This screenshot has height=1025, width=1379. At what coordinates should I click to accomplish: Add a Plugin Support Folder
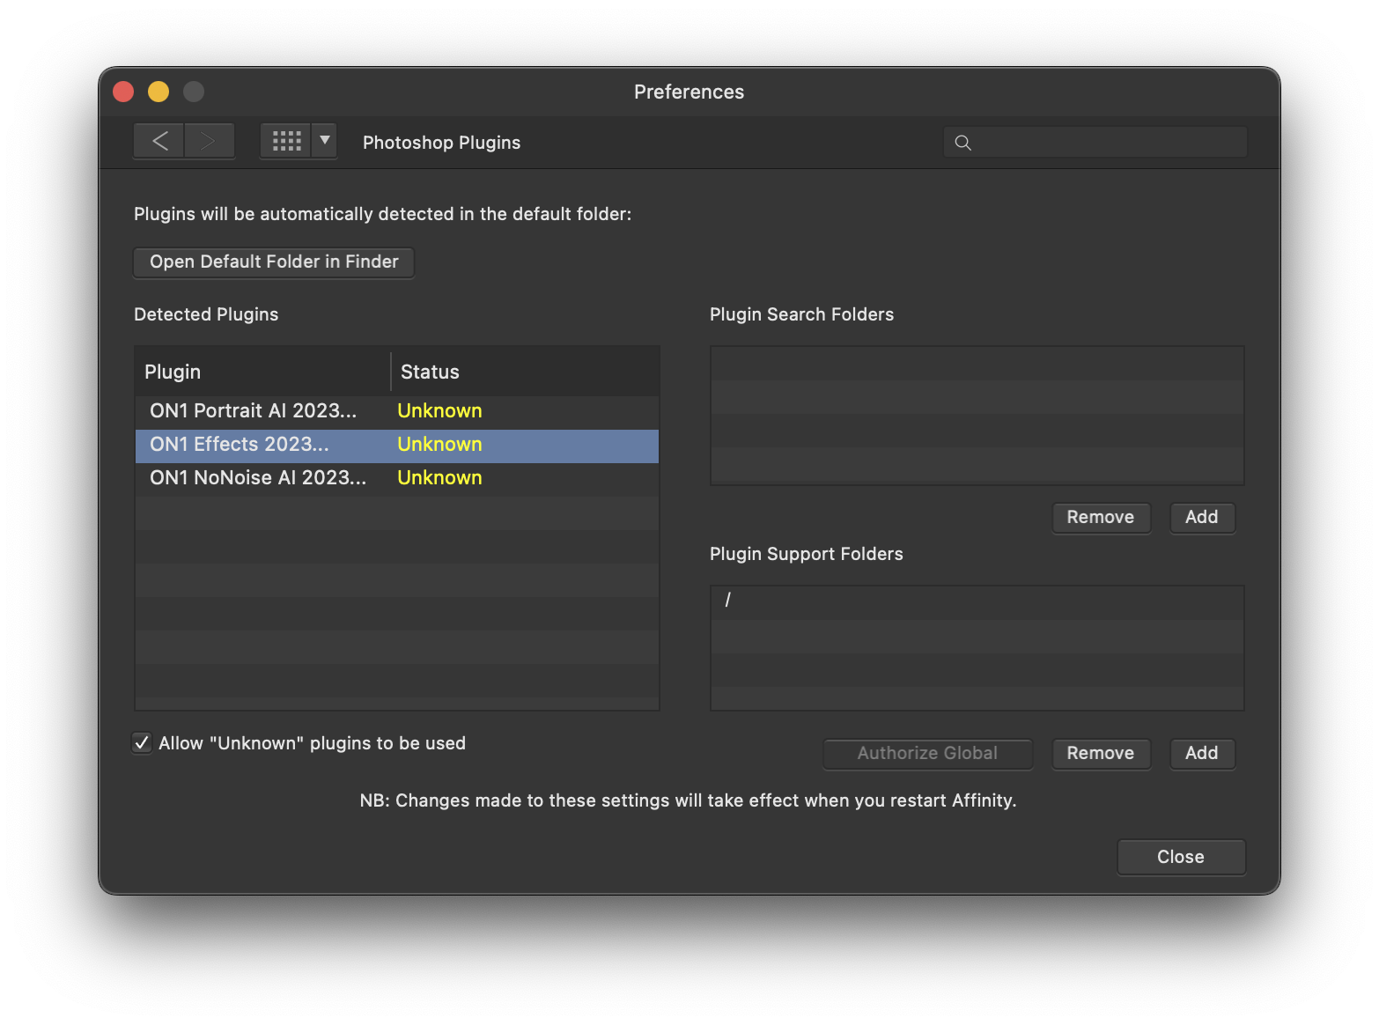click(x=1202, y=754)
